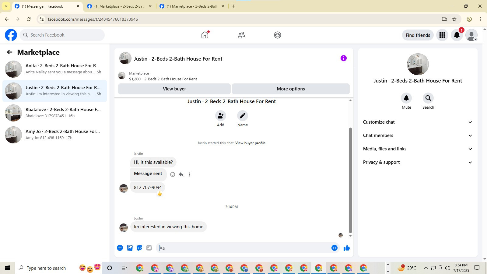
Task: Close the second Marketplace tab
Action: coord(150,6)
